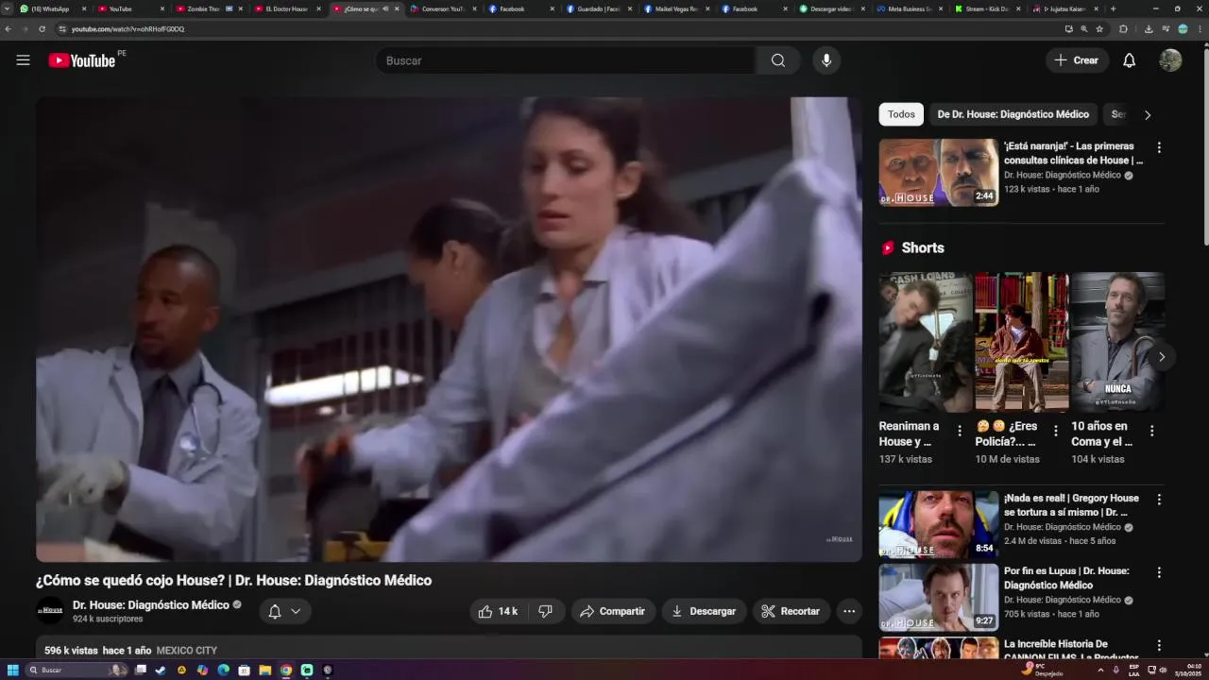Open '¡Está naranja!' video thumbnail
1209x680 pixels.
[938, 173]
